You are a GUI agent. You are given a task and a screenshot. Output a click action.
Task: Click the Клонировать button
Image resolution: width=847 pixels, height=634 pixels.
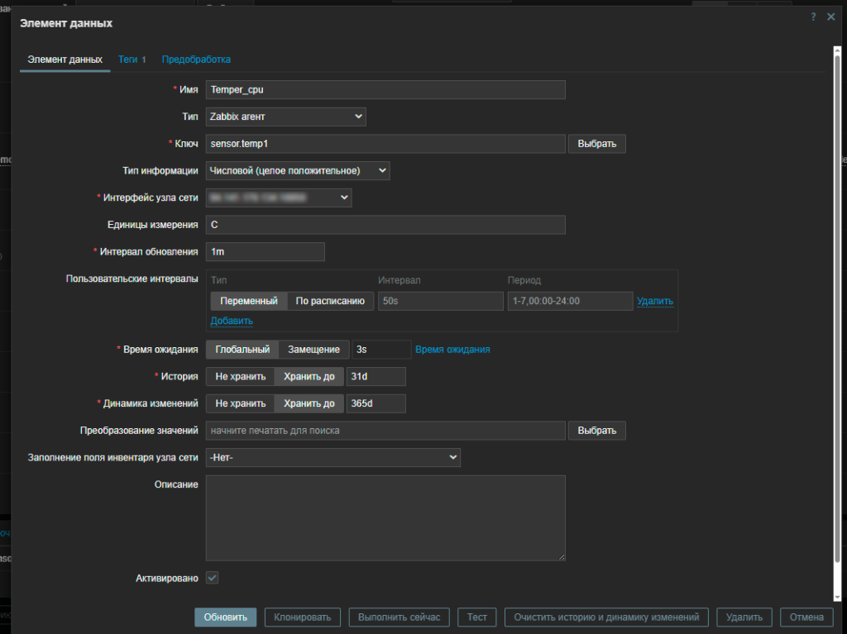click(x=302, y=617)
